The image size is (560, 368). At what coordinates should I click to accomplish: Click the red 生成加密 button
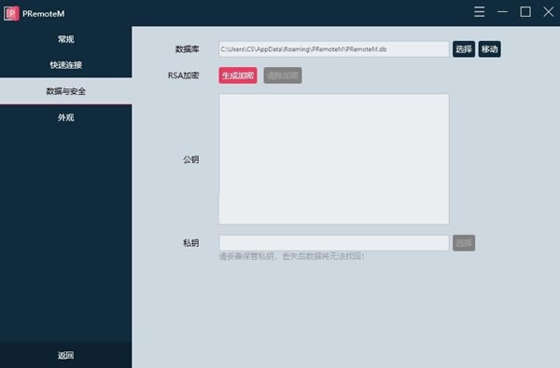pos(238,75)
